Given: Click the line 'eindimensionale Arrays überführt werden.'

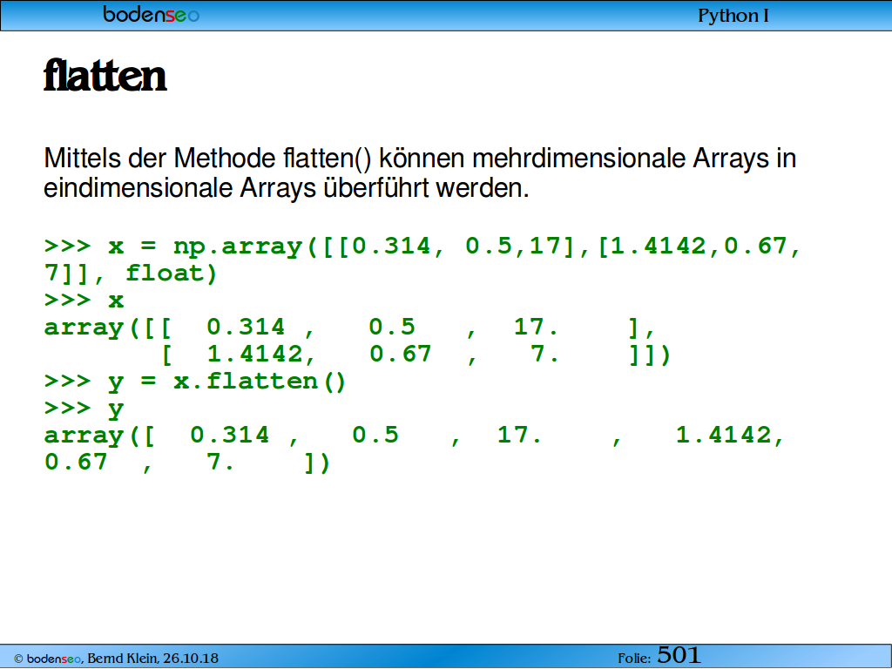Looking at the screenshot, I should (x=286, y=188).
